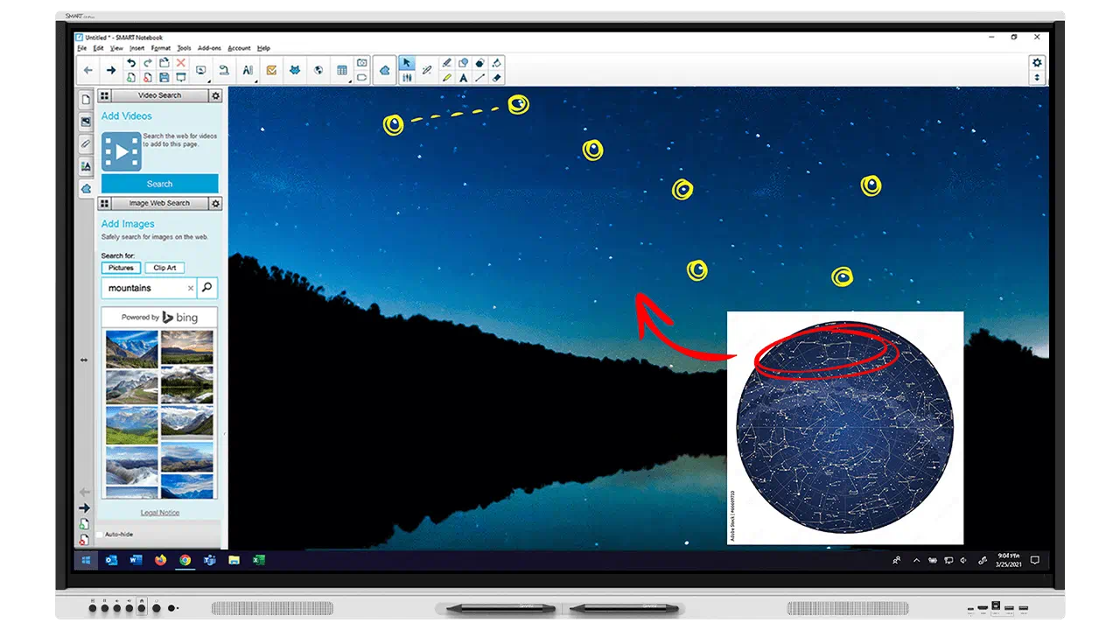Select the Line tool
This screenshot has height=630, width=1120.
point(479,78)
